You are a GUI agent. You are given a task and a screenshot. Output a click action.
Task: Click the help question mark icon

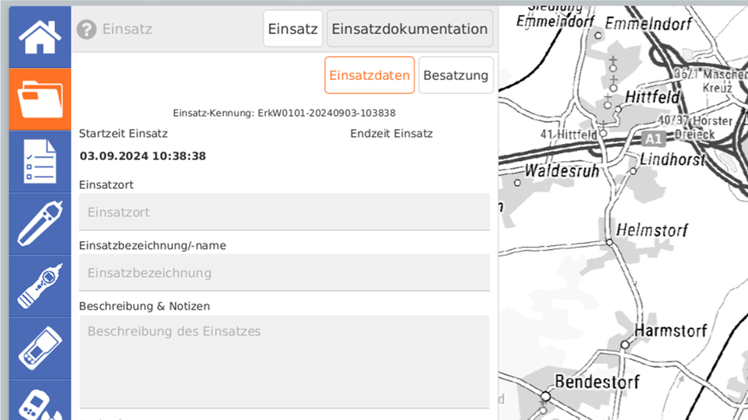[86, 29]
